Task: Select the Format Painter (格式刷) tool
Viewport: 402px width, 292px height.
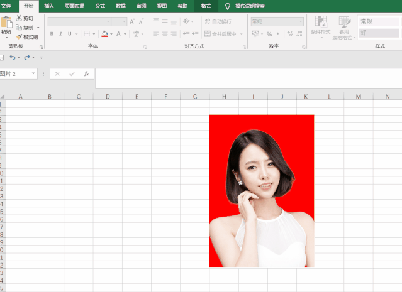Action: (x=20, y=36)
